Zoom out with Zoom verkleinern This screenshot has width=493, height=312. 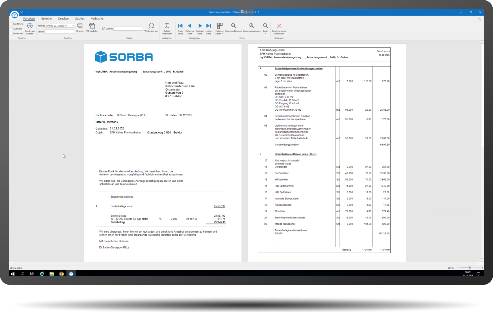coord(233,27)
